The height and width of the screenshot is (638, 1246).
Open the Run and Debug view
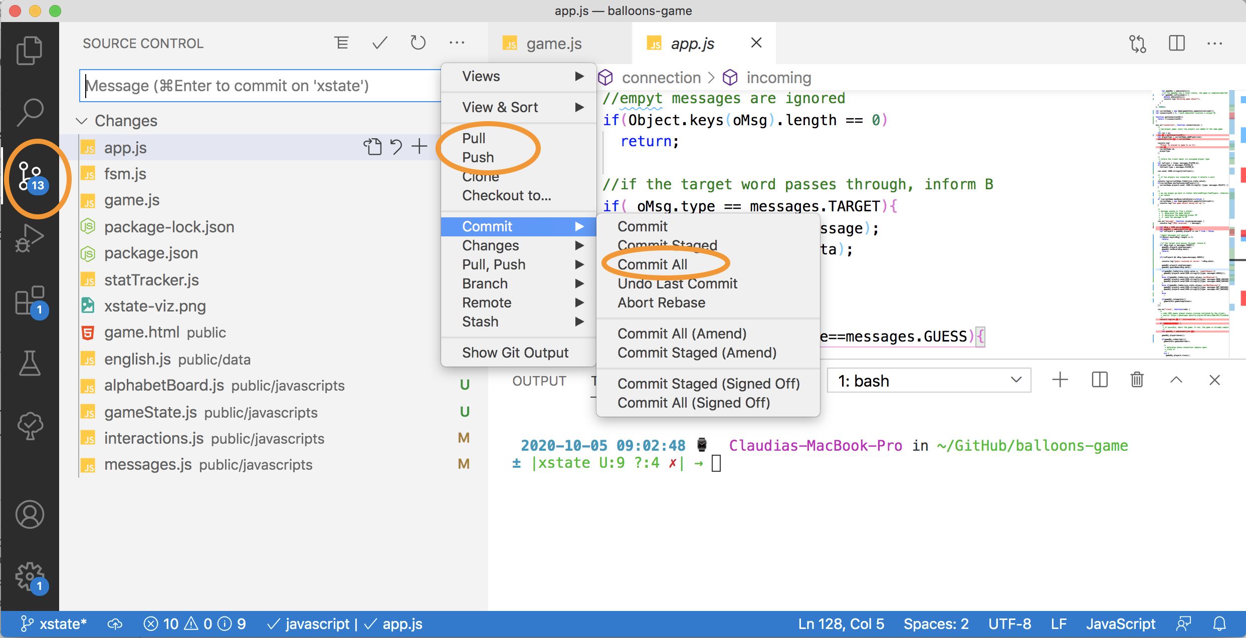tap(30, 238)
